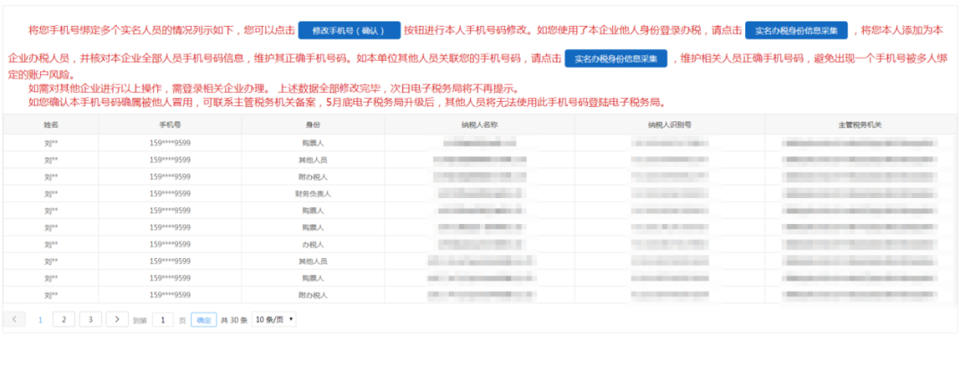Click the 修改手机号（确认） button
The image size is (965, 391).
348,30
